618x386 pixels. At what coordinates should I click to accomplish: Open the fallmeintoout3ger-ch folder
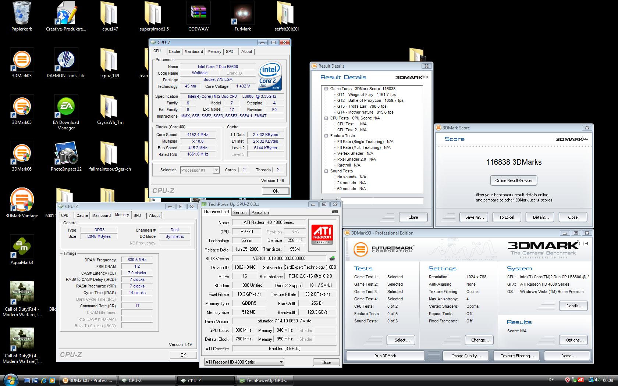[x=110, y=156]
